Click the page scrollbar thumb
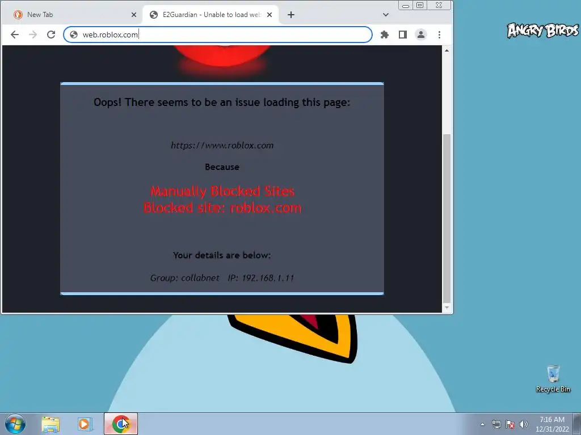Viewport: 581px width, 435px height. (447, 218)
